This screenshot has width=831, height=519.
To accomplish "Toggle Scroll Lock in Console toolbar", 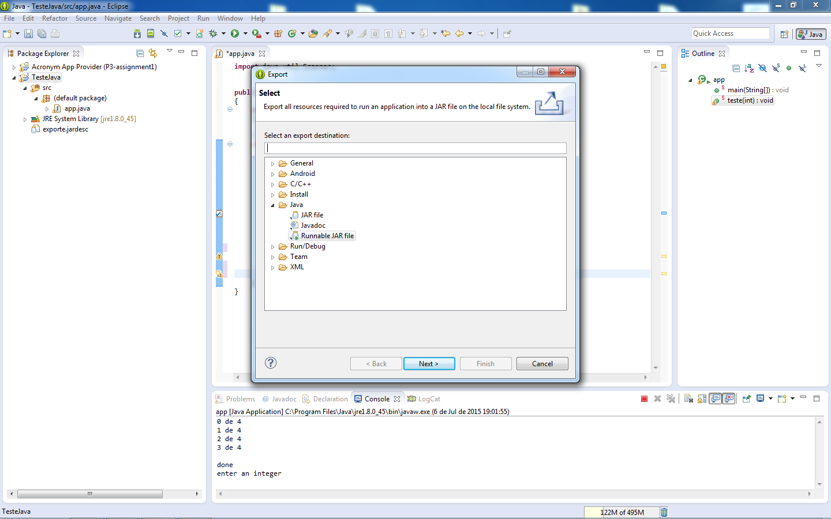I will [702, 398].
